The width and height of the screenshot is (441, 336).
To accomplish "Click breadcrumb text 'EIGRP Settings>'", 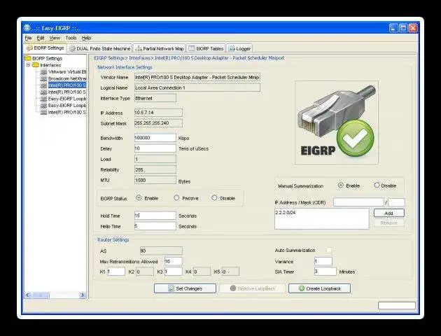I will (x=111, y=58).
